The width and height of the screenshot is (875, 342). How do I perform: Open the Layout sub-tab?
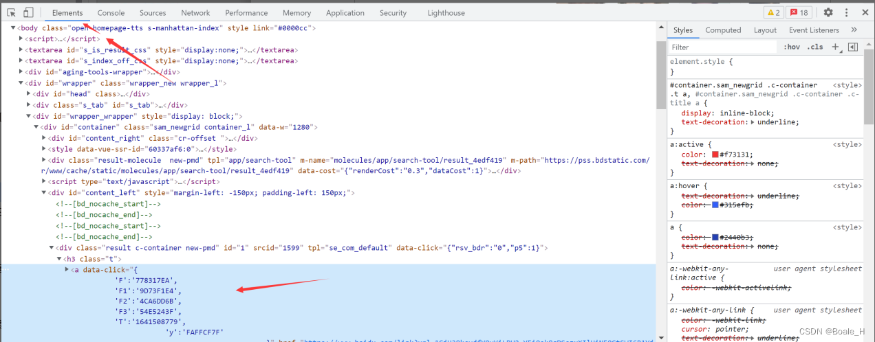pyautogui.click(x=765, y=30)
